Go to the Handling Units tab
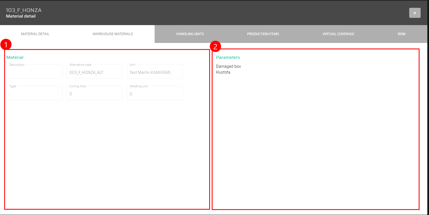This screenshot has height=215, width=429. pyautogui.click(x=190, y=34)
